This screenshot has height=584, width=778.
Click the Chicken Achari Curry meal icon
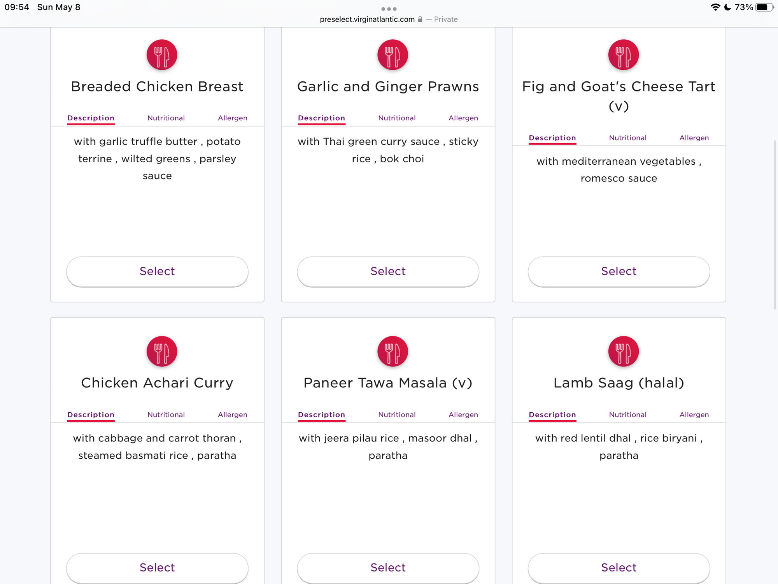tap(162, 351)
